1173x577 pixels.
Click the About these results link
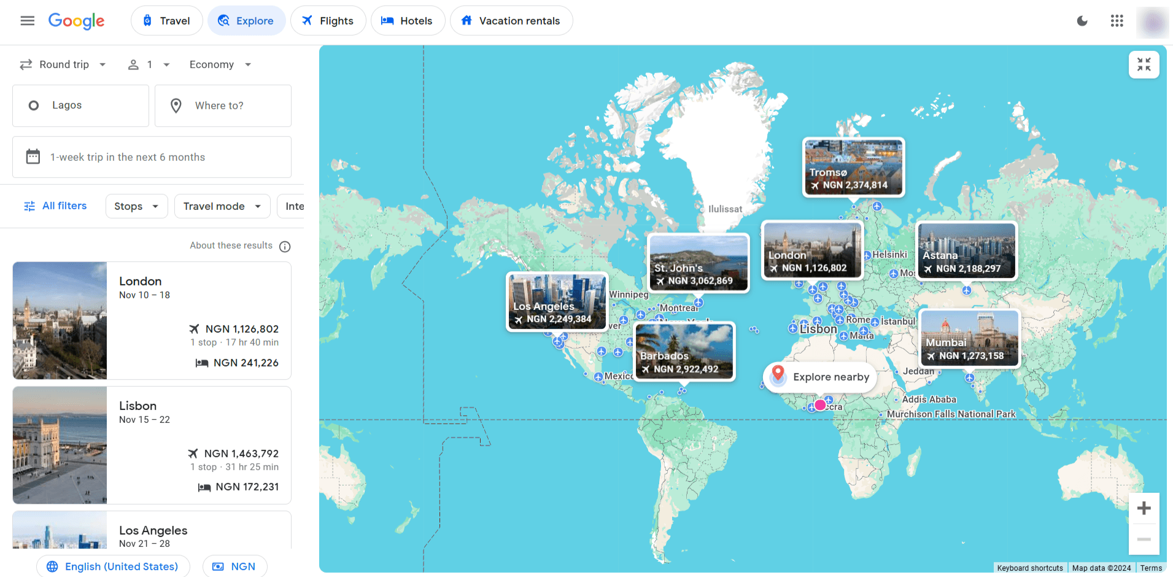[231, 246]
